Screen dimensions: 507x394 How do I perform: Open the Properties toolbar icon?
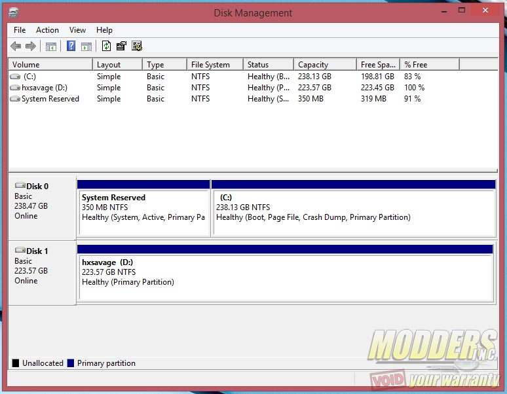tap(121, 46)
